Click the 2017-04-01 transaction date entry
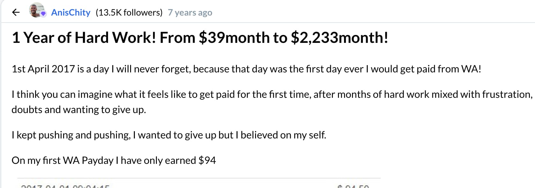This screenshot has height=188, width=535. (64, 186)
